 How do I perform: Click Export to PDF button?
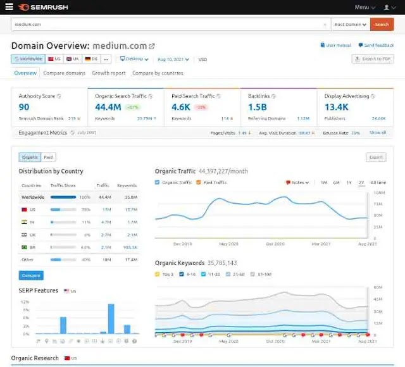point(373,59)
